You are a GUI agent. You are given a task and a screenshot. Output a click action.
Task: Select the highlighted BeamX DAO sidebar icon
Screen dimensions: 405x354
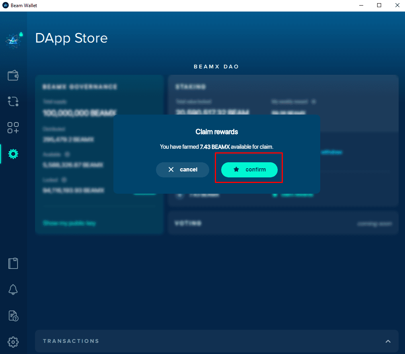13,154
